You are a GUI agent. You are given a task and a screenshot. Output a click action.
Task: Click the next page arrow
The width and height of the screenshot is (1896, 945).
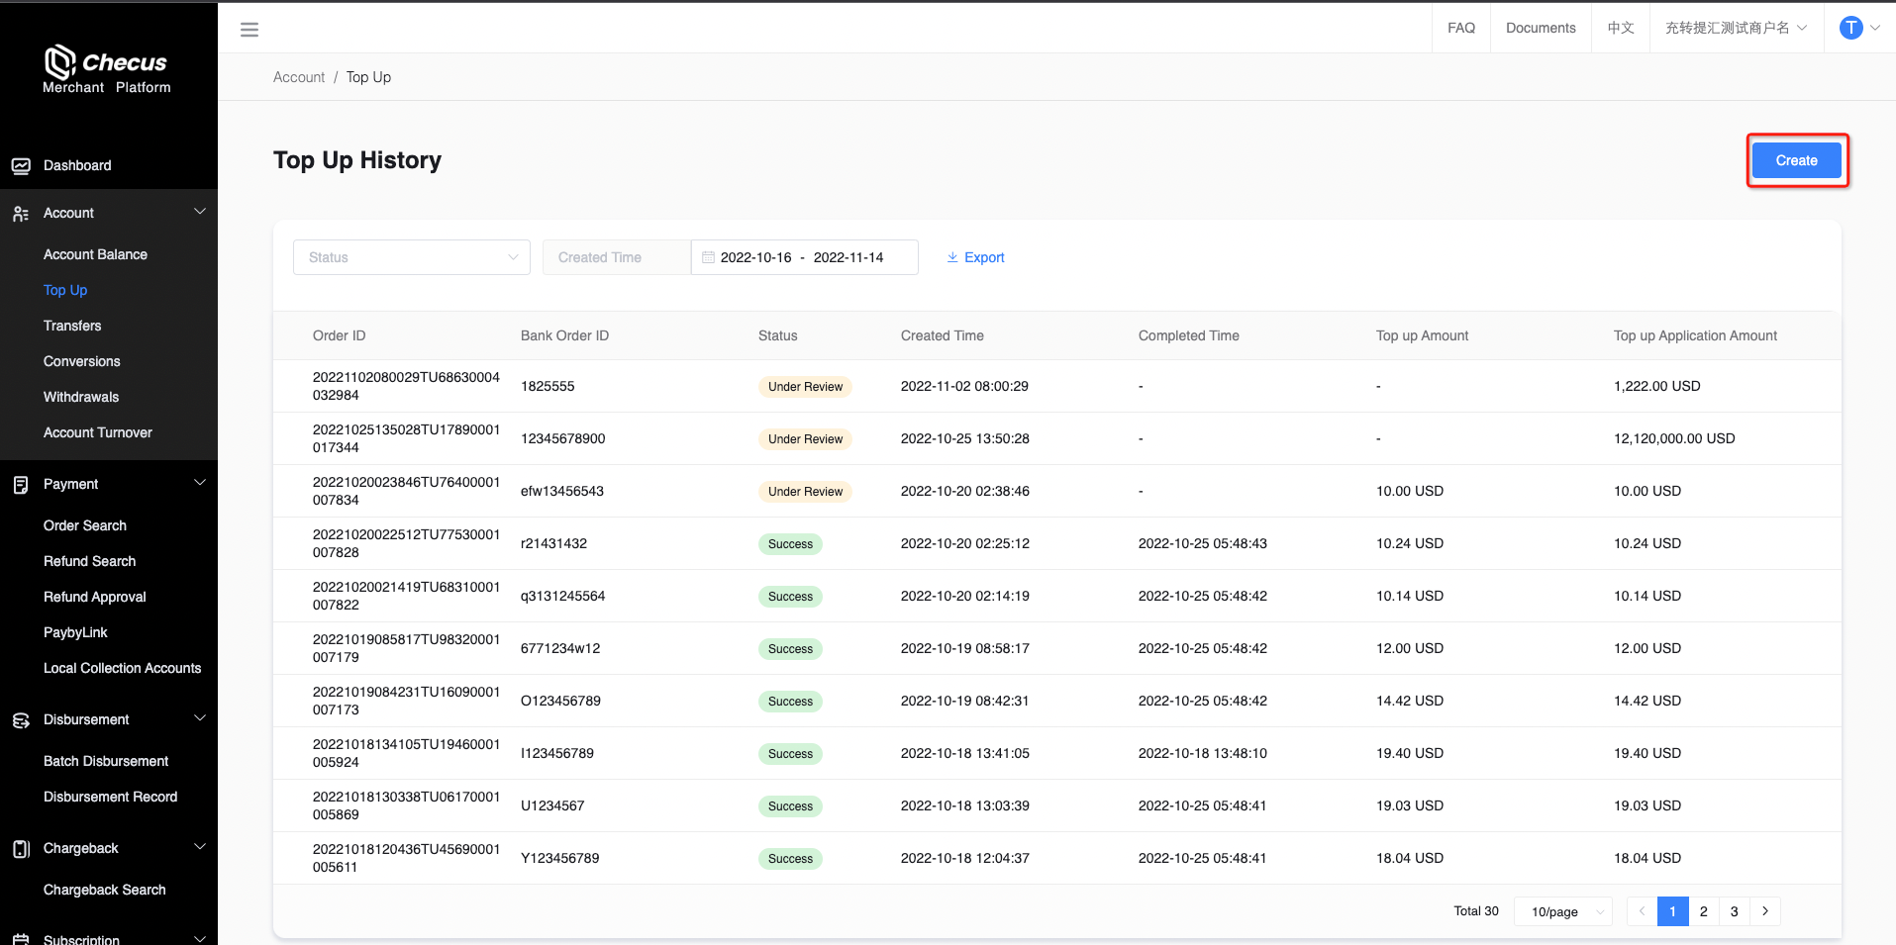coord(1764,911)
